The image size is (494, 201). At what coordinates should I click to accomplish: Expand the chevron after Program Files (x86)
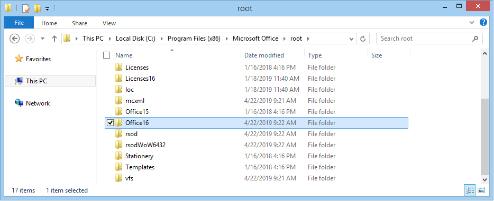[226, 39]
